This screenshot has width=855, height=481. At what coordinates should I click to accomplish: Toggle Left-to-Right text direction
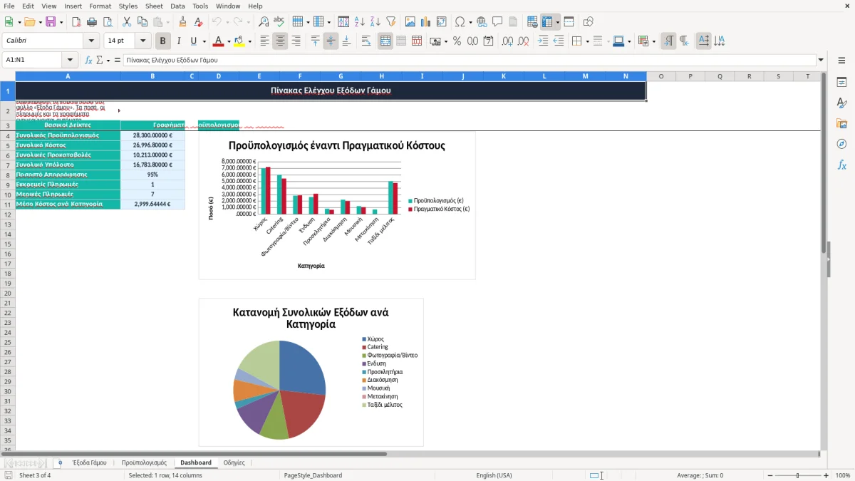[x=668, y=41]
